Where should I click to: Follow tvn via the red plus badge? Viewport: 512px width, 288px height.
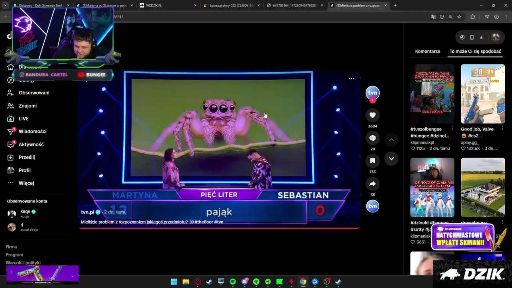coord(372,100)
